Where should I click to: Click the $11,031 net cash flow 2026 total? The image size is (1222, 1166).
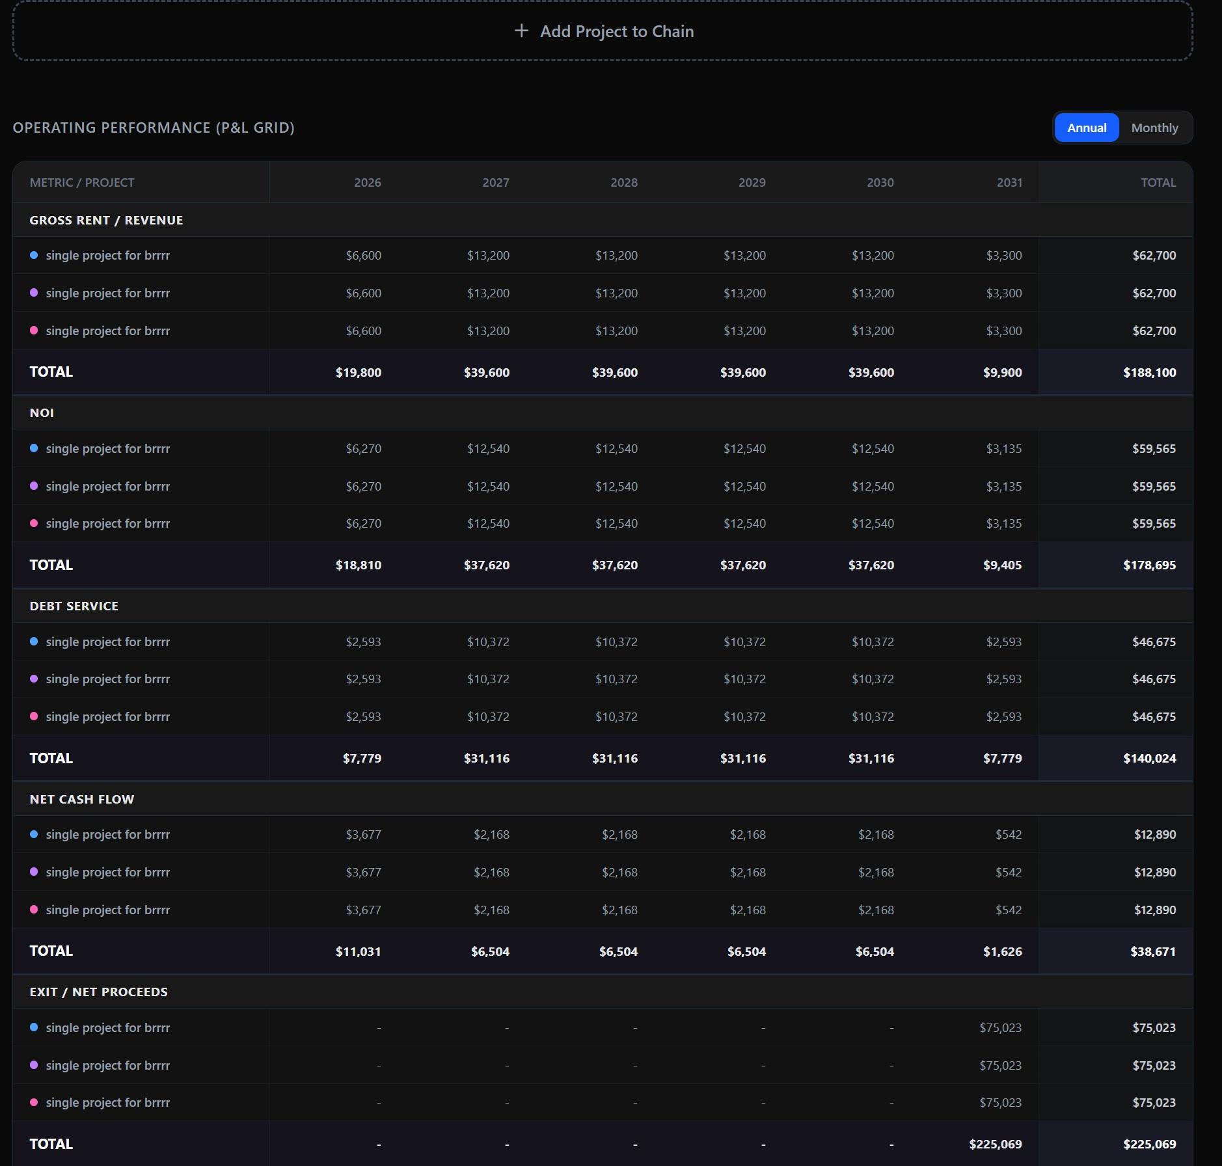(x=359, y=951)
